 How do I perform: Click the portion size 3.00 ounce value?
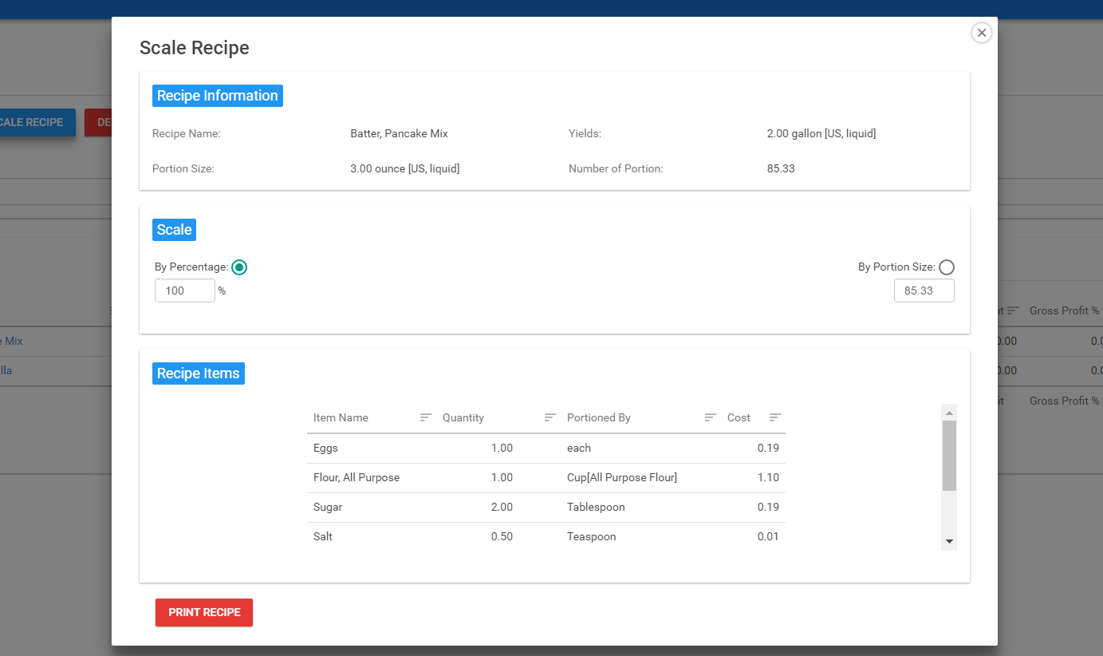coord(405,168)
